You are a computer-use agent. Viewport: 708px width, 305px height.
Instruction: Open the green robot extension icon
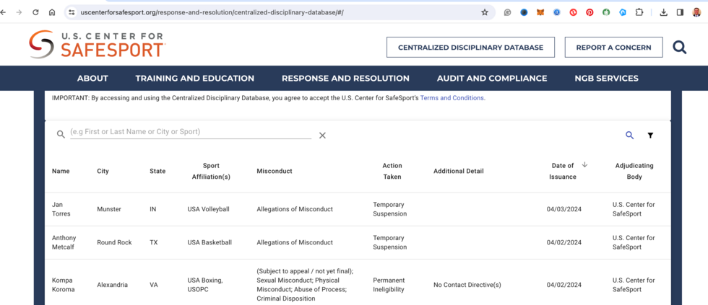tap(606, 12)
